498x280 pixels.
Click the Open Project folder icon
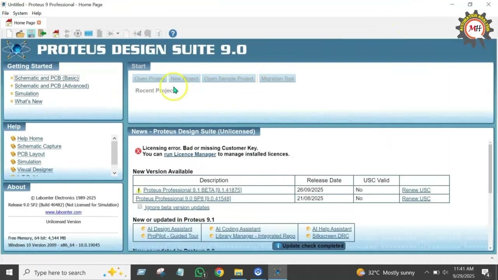[x=20, y=34]
